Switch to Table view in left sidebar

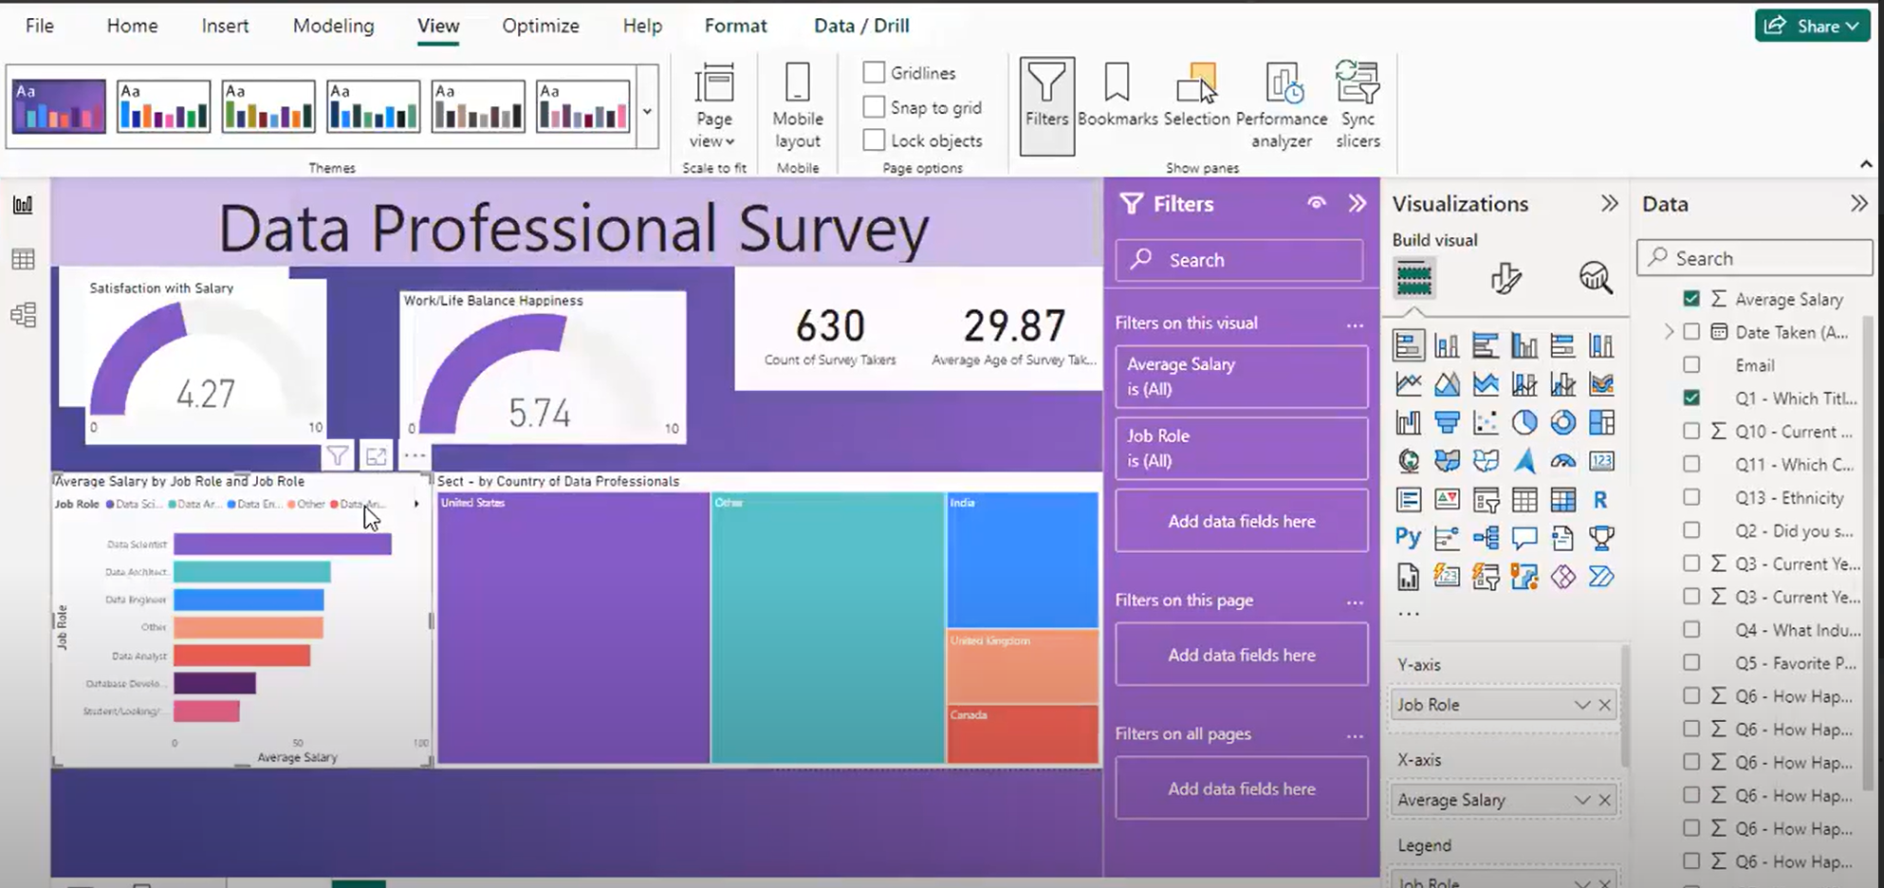coord(23,259)
